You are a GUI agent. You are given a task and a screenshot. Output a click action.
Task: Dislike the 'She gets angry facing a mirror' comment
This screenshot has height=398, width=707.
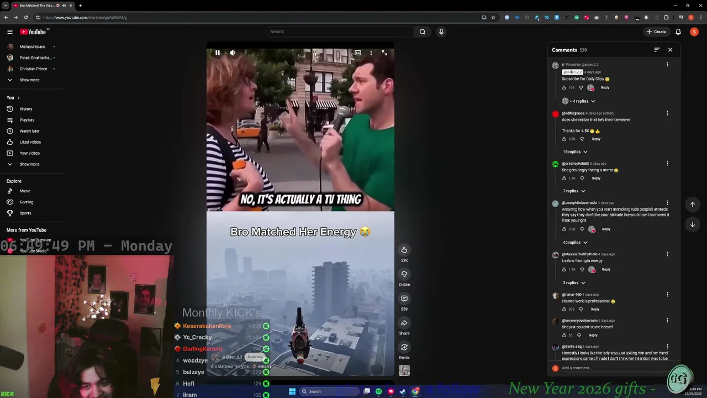click(x=582, y=179)
